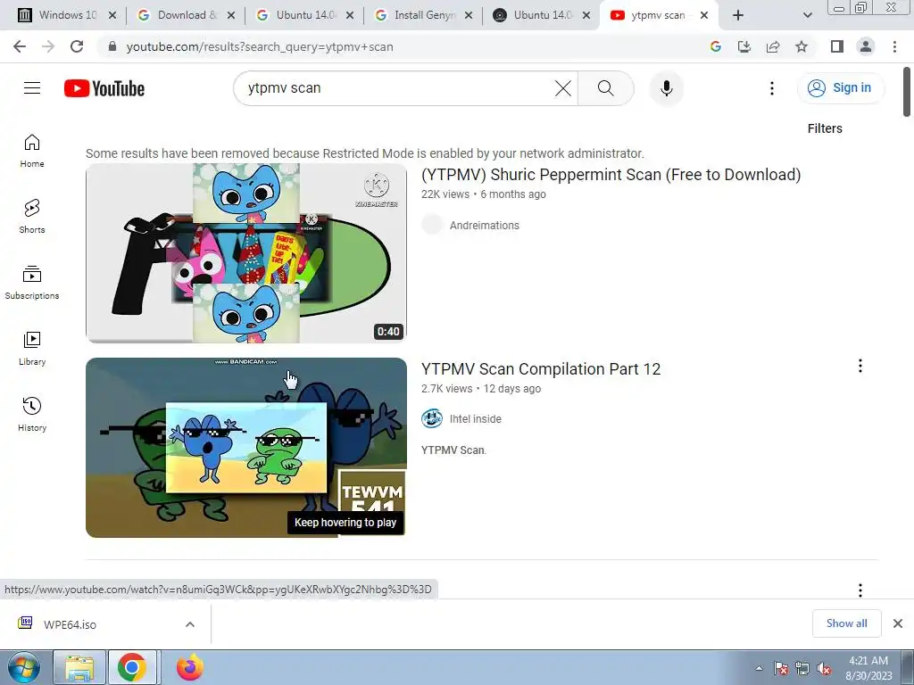Screen dimensions: 914x685
Task: Select the ytpmv scan YouTube tab
Action: [x=658, y=15]
